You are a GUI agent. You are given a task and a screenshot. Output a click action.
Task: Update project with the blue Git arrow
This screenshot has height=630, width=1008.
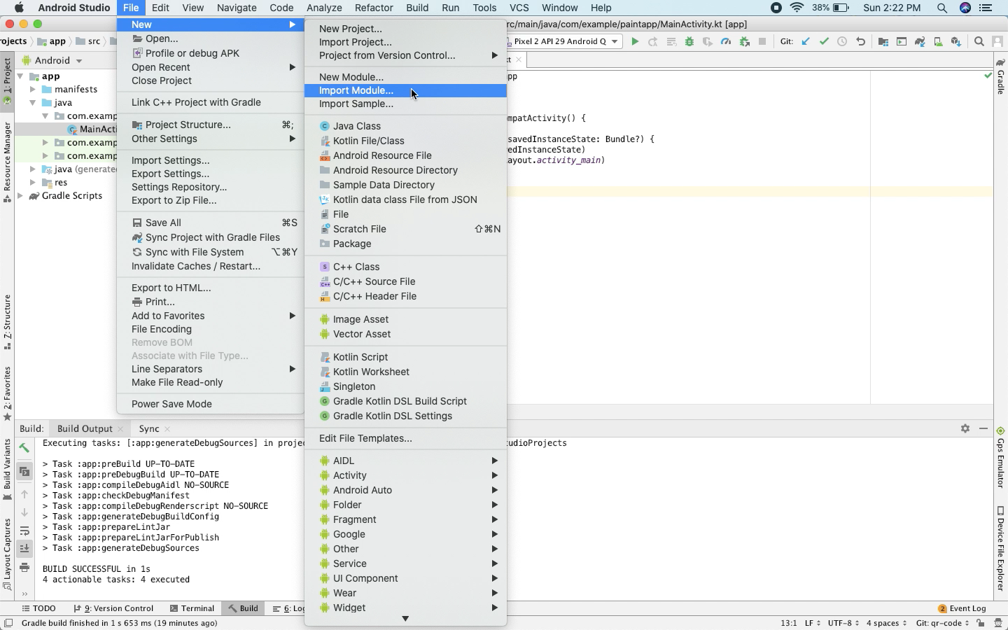806,42
